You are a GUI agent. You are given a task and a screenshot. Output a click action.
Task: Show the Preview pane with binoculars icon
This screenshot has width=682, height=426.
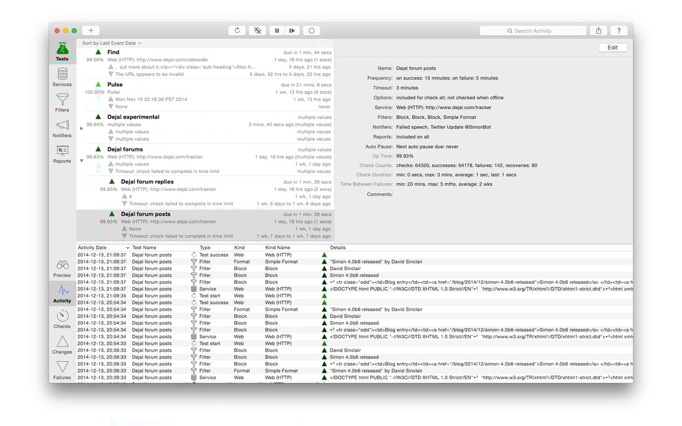point(62,268)
